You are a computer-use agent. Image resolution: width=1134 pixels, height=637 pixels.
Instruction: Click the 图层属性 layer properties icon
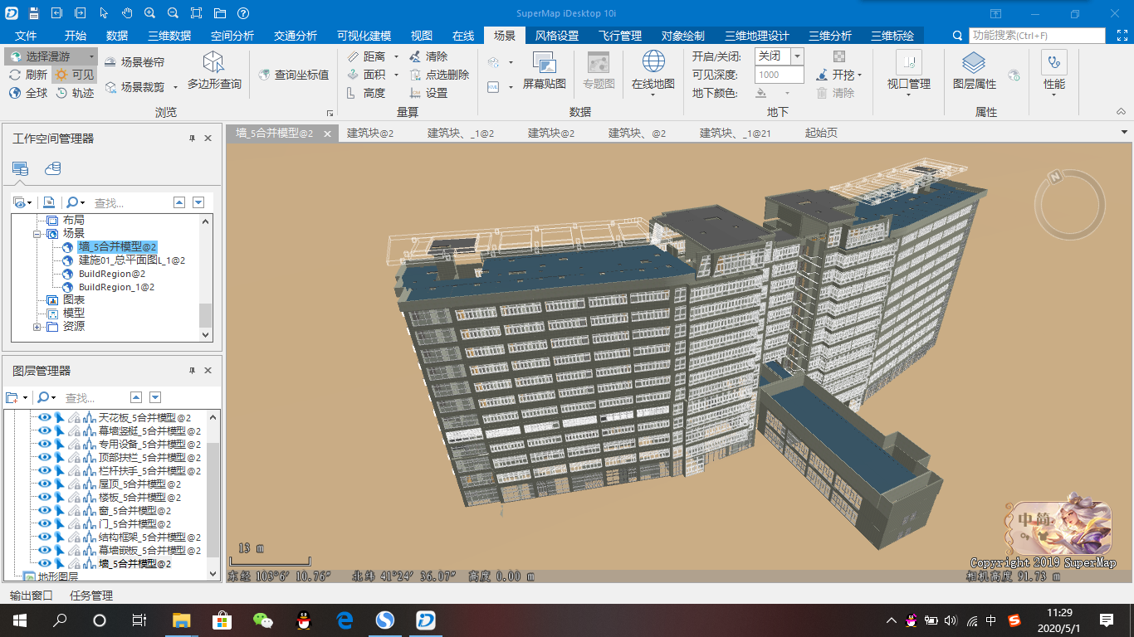click(975, 71)
